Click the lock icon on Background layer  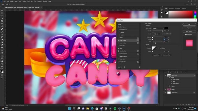point(194,92)
